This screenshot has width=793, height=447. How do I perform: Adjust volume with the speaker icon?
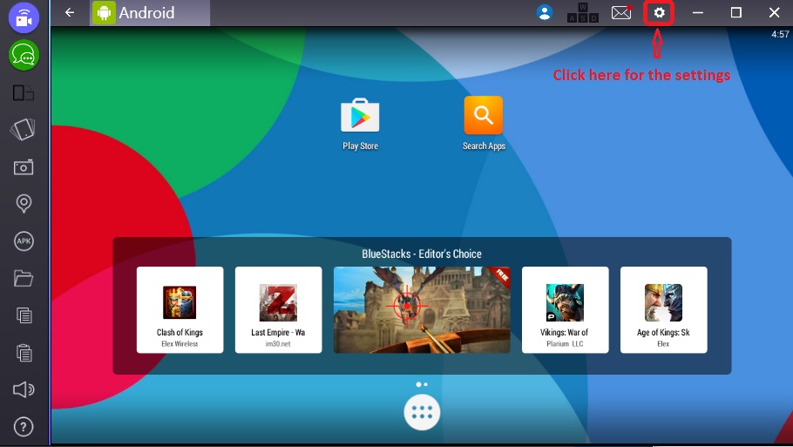[24, 389]
